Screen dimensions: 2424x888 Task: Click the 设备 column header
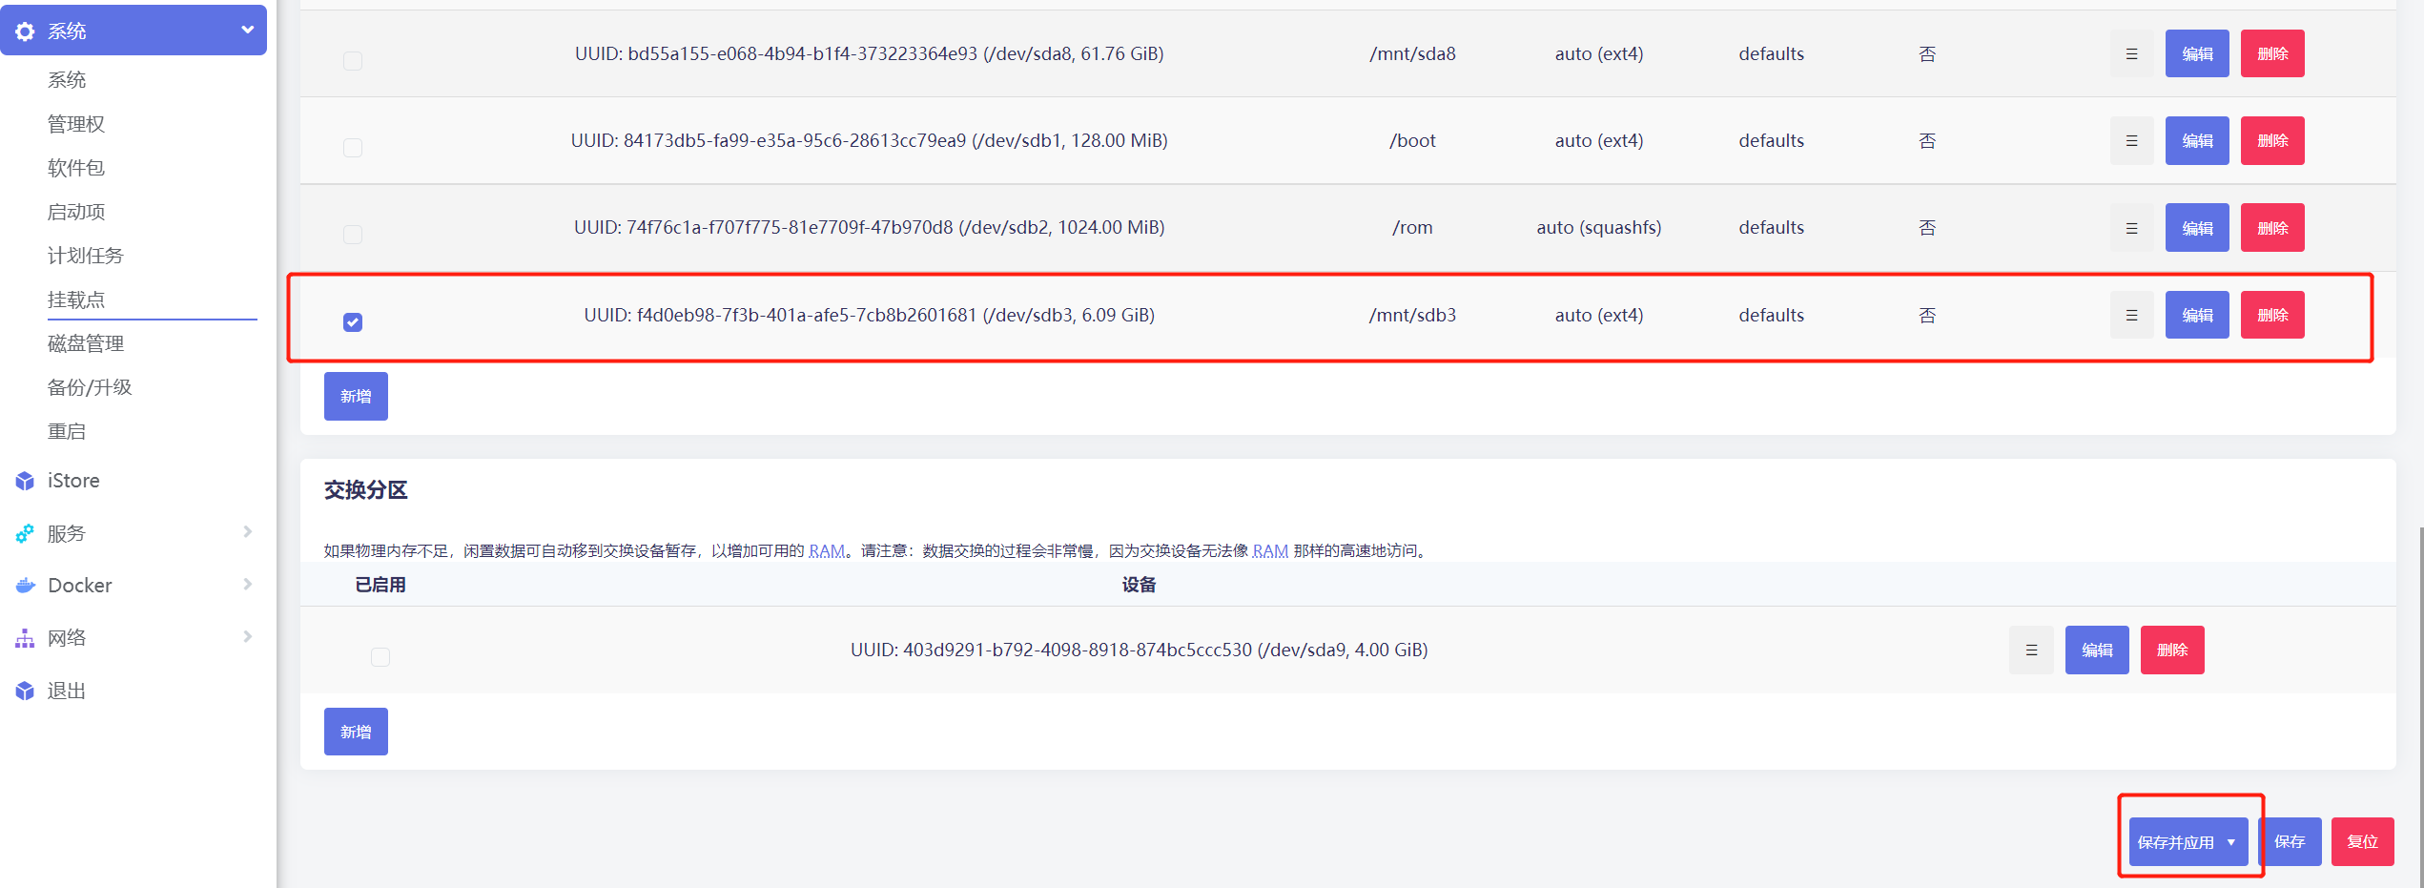[1139, 585]
